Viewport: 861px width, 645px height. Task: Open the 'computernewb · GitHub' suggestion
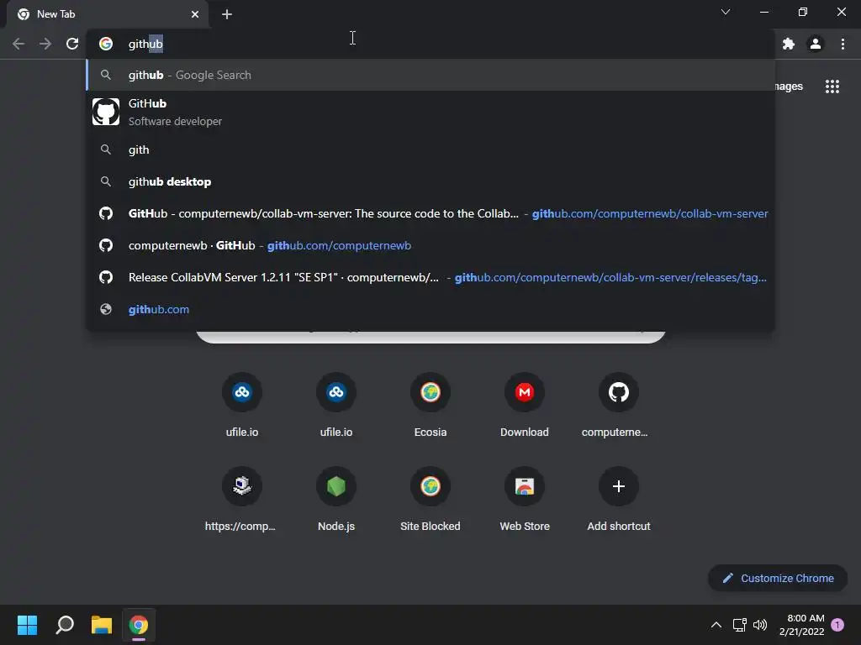click(430, 245)
